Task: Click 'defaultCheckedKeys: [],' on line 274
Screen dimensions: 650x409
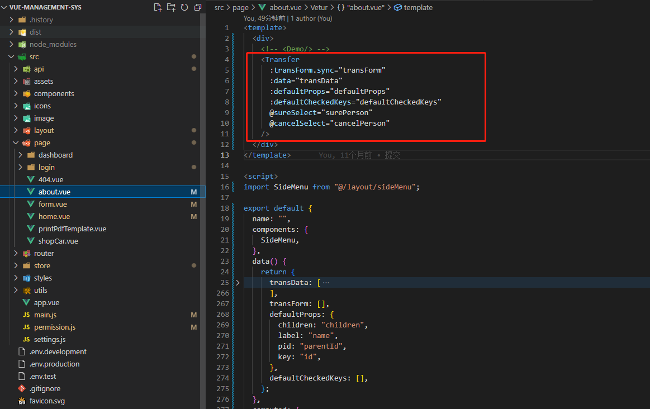Action: (319, 378)
